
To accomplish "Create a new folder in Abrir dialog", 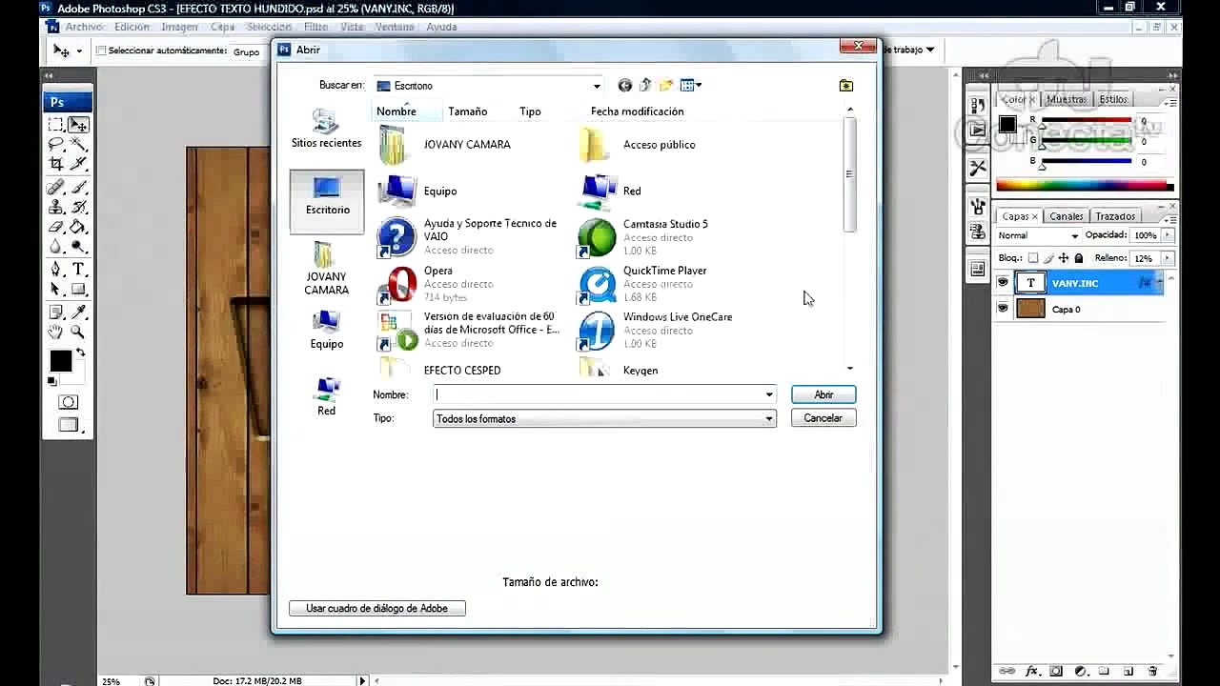I will (666, 86).
